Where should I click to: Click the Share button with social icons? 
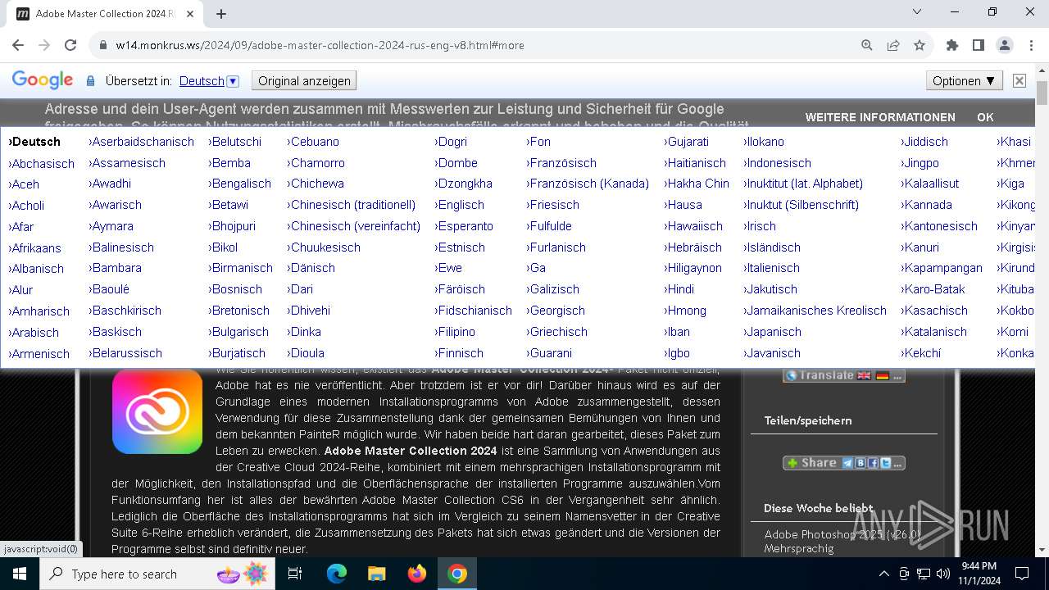[x=844, y=463]
